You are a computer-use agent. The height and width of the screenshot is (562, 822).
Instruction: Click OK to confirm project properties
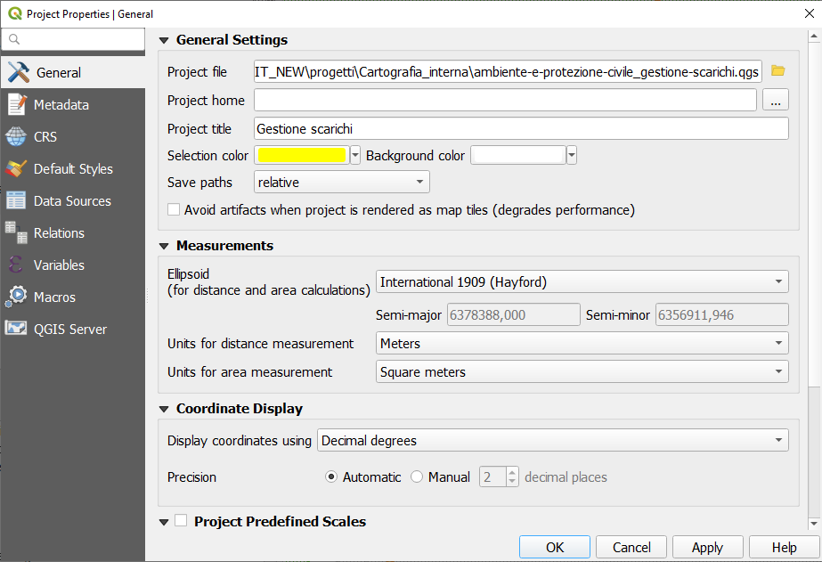tap(555, 548)
